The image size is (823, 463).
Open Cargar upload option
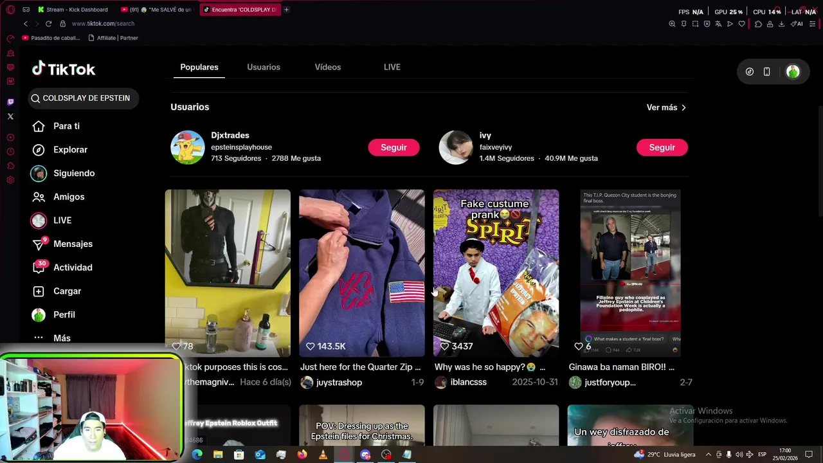pyautogui.click(x=58, y=291)
